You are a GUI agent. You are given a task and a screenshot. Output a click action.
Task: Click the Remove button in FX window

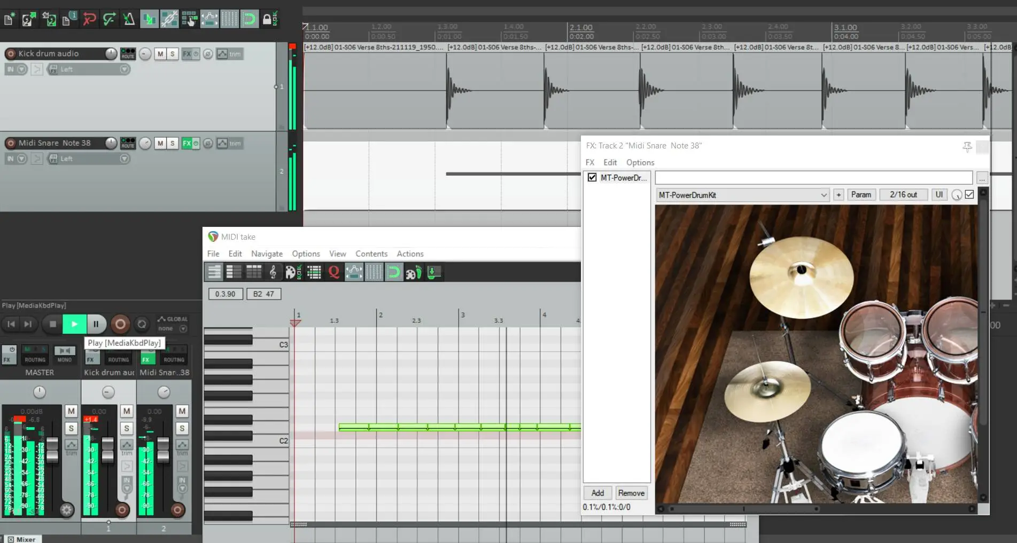631,493
